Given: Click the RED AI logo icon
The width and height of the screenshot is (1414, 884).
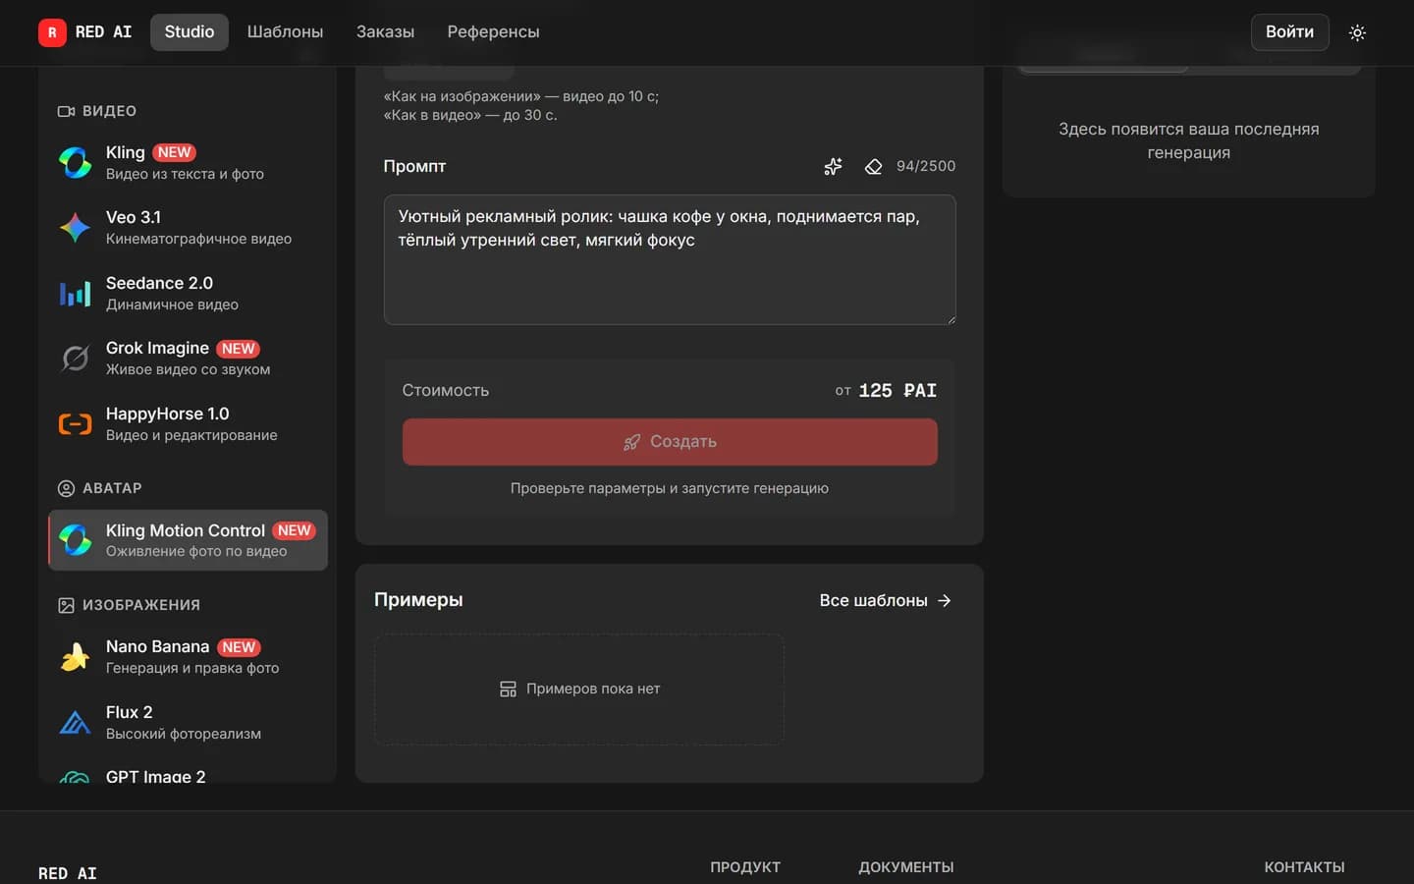Looking at the screenshot, I should 52,32.
